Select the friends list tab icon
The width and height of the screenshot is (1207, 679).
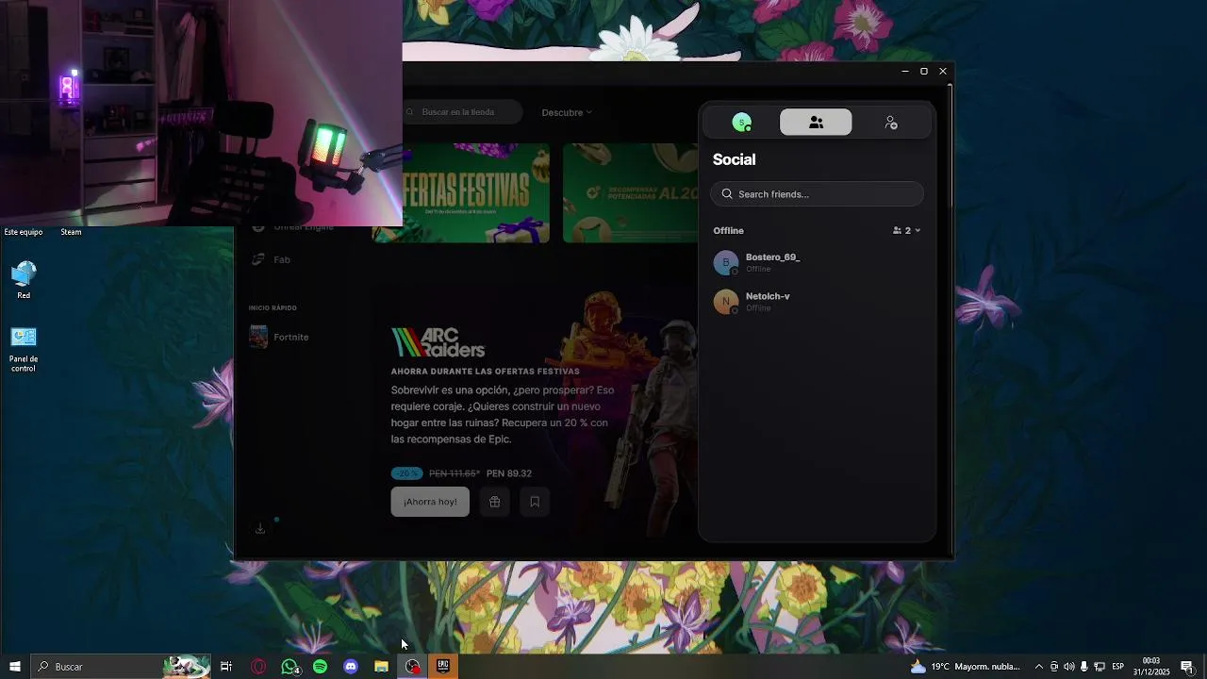click(816, 123)
